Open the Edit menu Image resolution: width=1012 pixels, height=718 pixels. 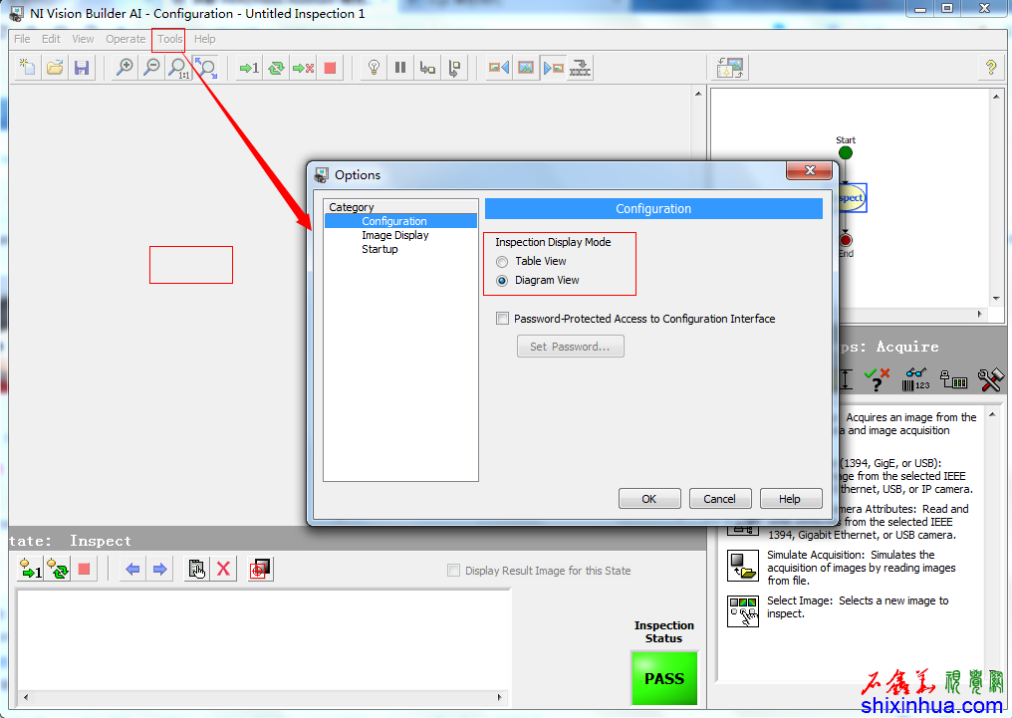click(x=51, y=39)
